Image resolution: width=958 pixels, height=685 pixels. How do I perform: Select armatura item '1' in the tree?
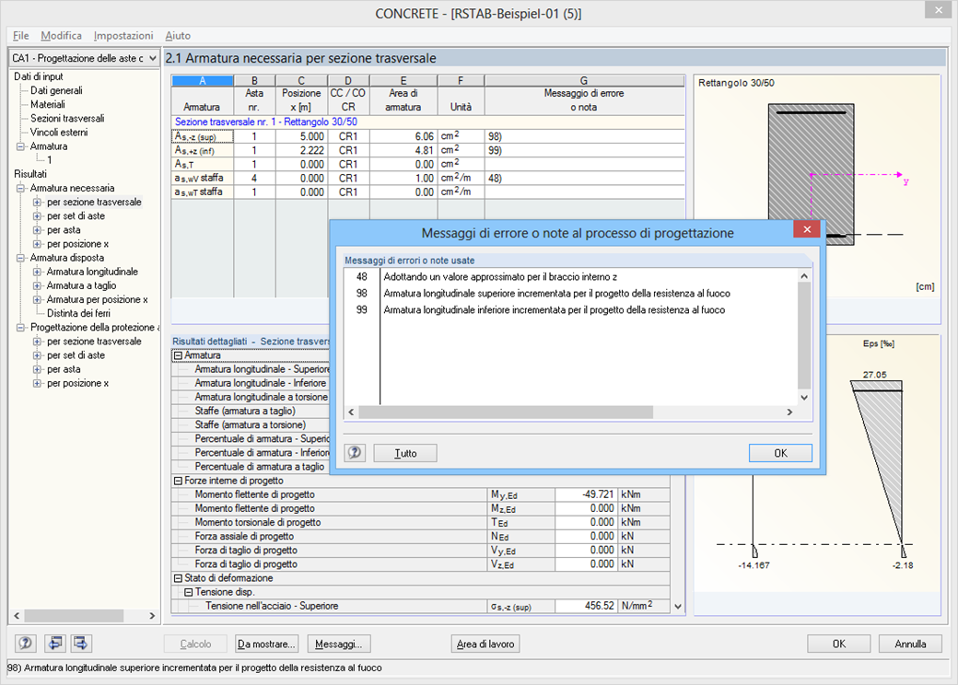pos(50,160)
